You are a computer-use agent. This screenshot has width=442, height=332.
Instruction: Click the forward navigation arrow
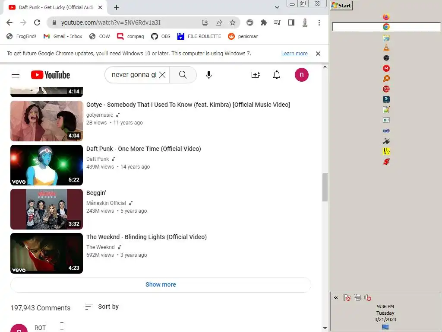pyautogui.click(x=23, y=22)
